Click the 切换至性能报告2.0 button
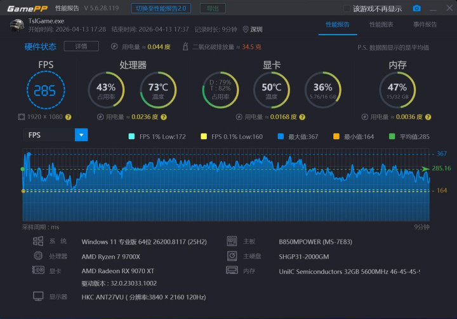The image size is (457, 319). [161, 8]
